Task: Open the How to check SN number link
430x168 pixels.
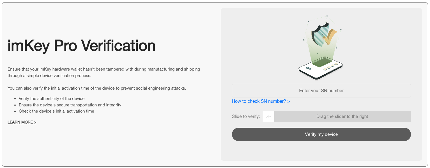Action: (x=261, y=101)
